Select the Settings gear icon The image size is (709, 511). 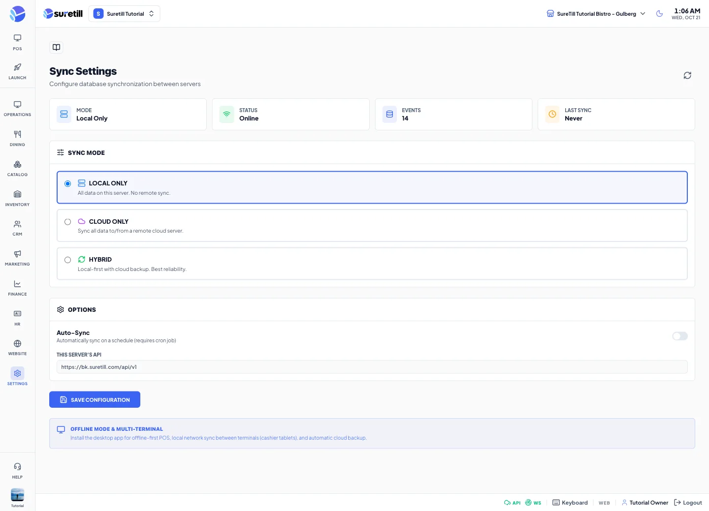click(17, 373)
